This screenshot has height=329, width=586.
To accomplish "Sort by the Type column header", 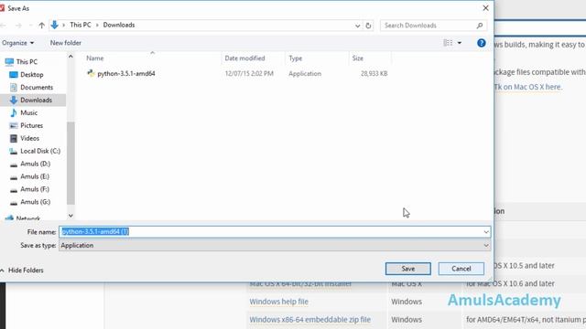I will coord(295,58).
